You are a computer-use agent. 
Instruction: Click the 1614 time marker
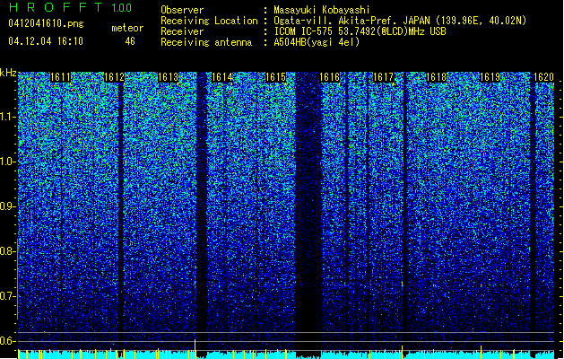[x=222, y=77]
